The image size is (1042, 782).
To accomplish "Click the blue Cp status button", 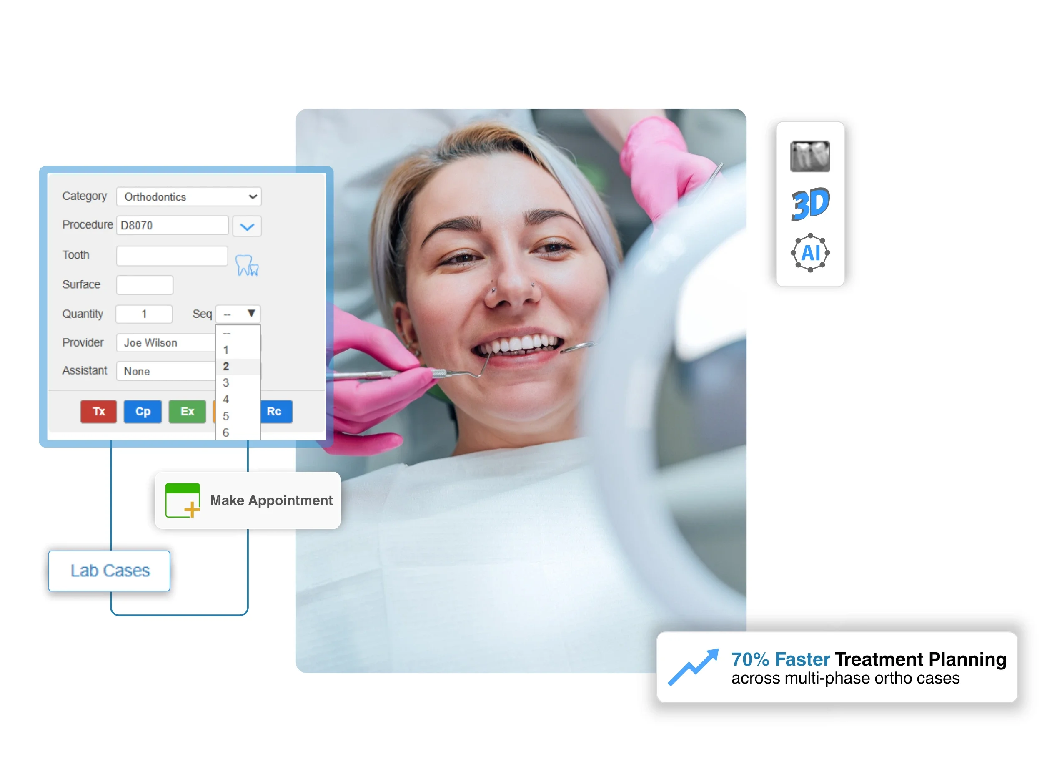I will click(x=143, y=411).
